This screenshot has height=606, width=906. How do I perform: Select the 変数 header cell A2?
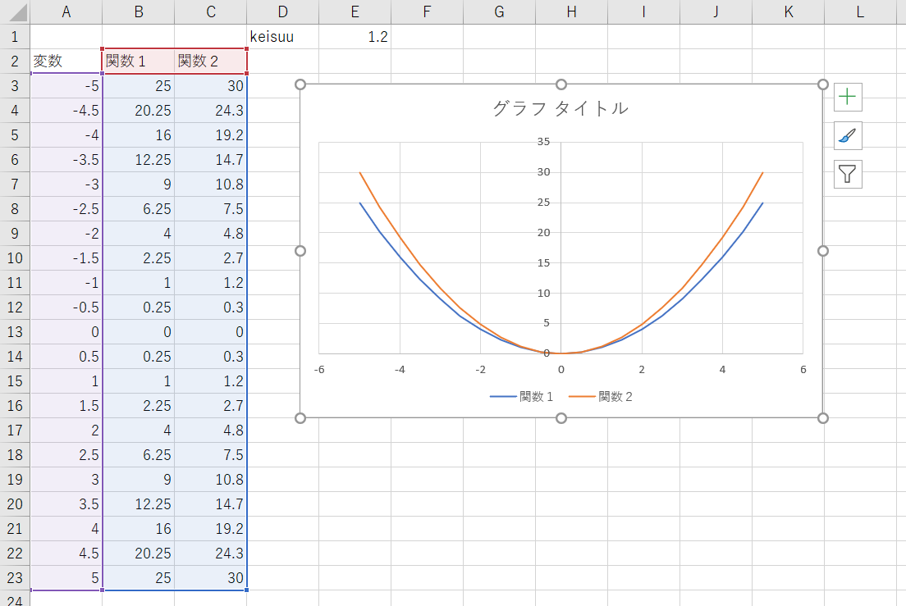pos(66,61)
